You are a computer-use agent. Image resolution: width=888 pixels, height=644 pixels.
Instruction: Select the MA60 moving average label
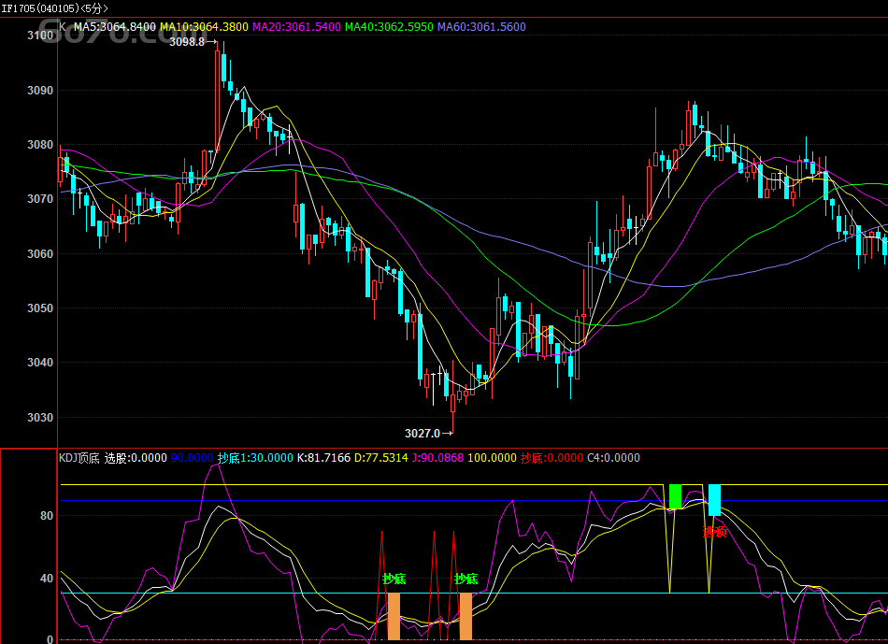point(481,27)
